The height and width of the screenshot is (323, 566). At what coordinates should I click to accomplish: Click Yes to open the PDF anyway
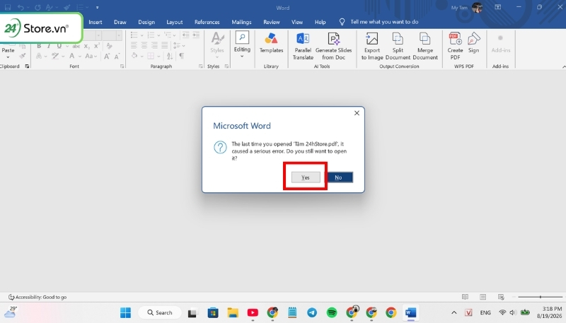point(306,177)
